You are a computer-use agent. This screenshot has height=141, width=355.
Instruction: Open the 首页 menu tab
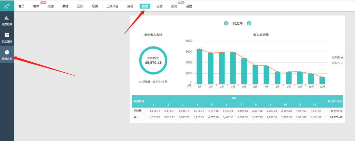tap(21, 6)
